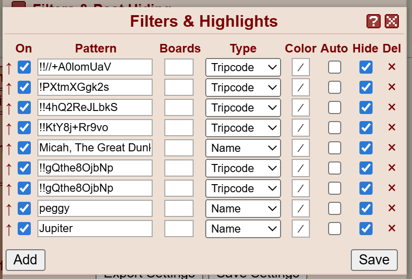Screen dimensions: 412x279
Task: Edit the Micah, The Great Dunk pattern field
Action: pos(95,148)
